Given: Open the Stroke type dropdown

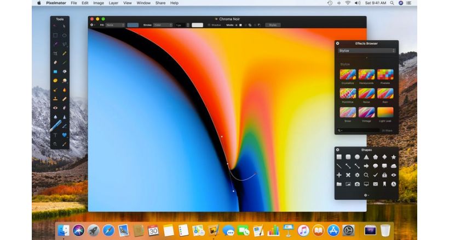Looking at the screenshot, I should pyautogui.click(x=163, y=25).
